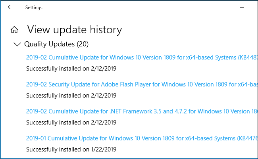Click the KB4476 identifier in the 2019-01 update
This screenshot has width=258, height=159.
click(248, 138)
